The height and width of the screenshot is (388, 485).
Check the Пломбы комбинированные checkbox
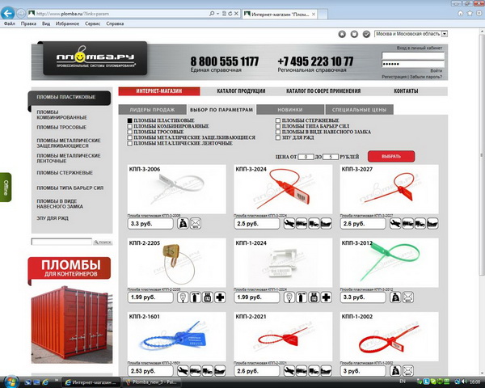click(130, 126)
